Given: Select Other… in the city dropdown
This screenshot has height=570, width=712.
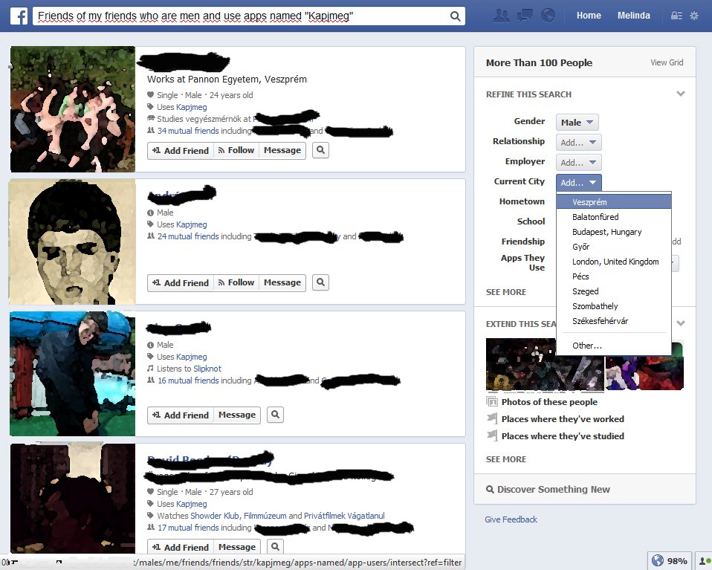Looking at the screenshot, I should [x=587, y=346].
